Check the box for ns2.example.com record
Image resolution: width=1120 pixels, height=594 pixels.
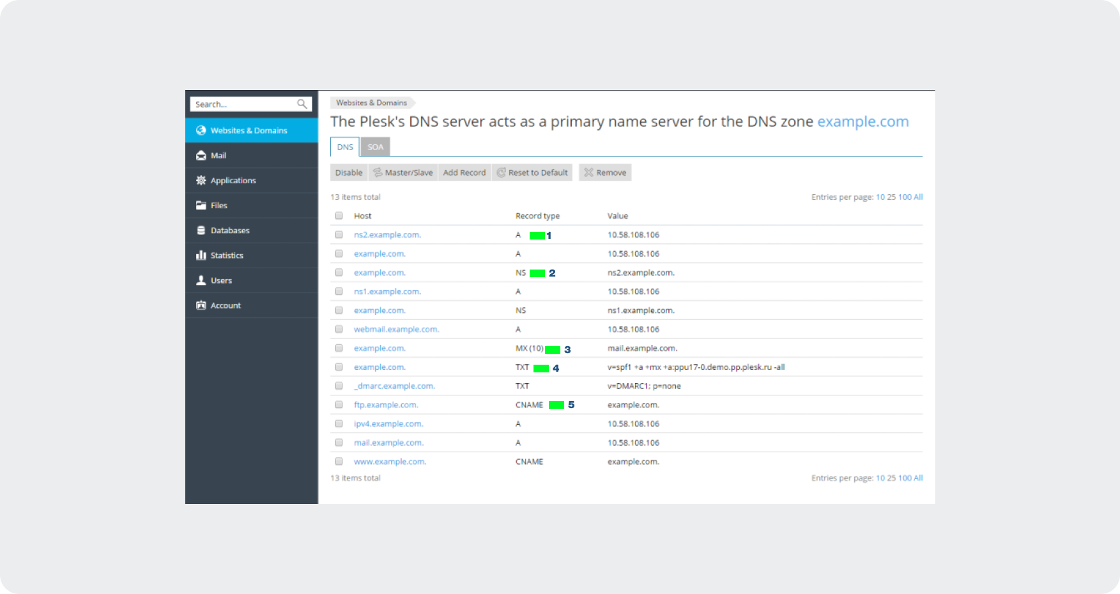pyautogui.click(x=339, y=235)
